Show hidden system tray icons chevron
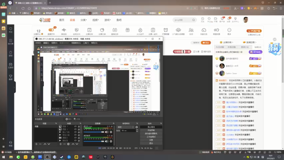This screenshot has height=160, width=284. point(244,157)
